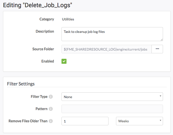173x135 pixels.
Task: Click the Filter Type label text
Action: pos(39,97)
